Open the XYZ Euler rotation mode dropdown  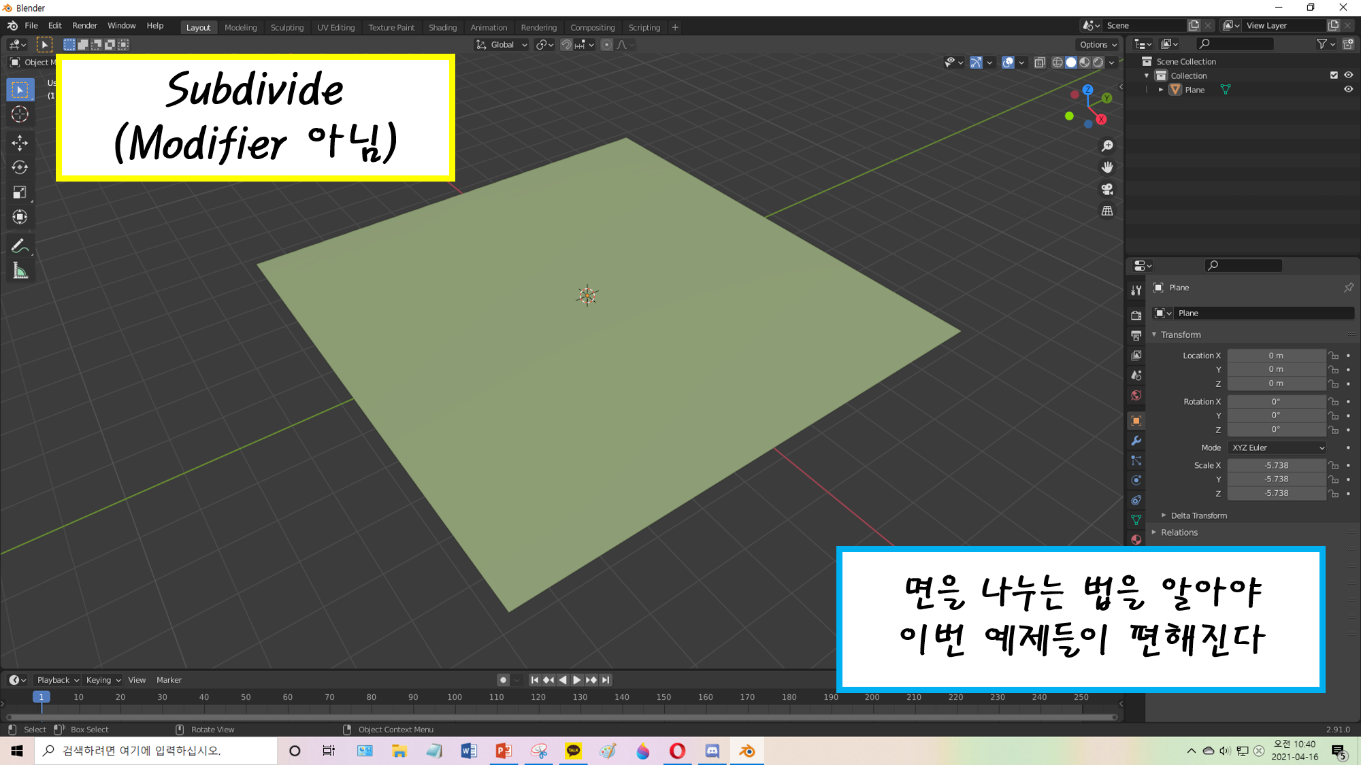[x=1277, y=447]
